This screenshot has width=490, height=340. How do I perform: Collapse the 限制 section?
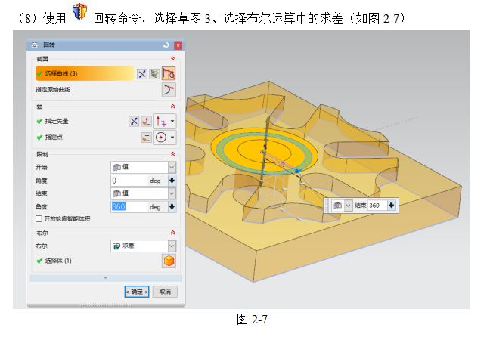click(x=172, y=154)
